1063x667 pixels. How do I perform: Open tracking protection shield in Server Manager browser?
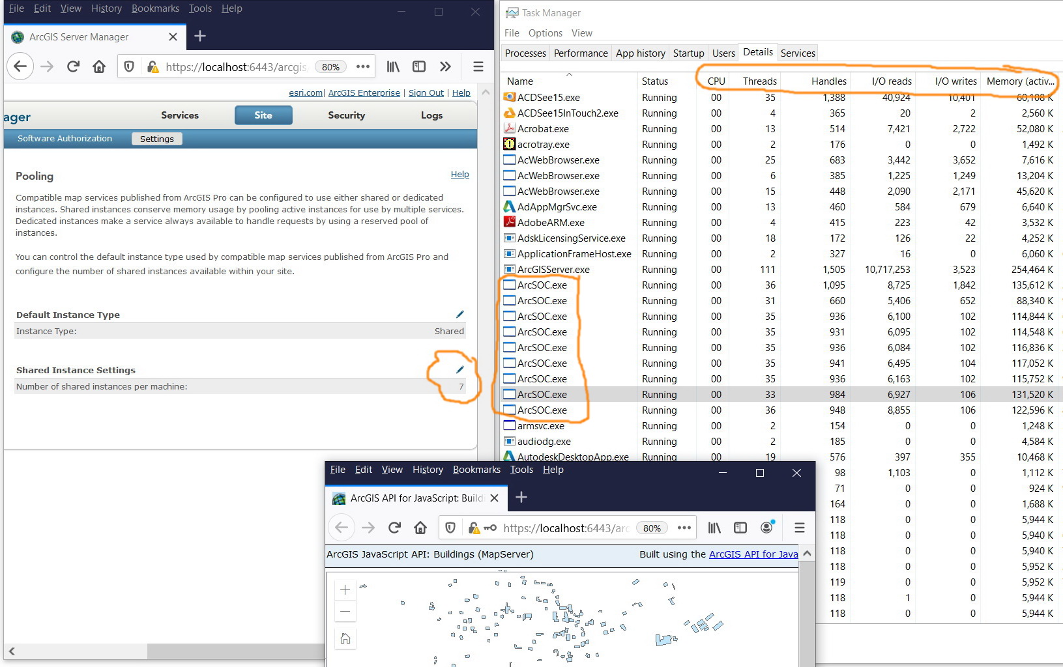[129, 66]
